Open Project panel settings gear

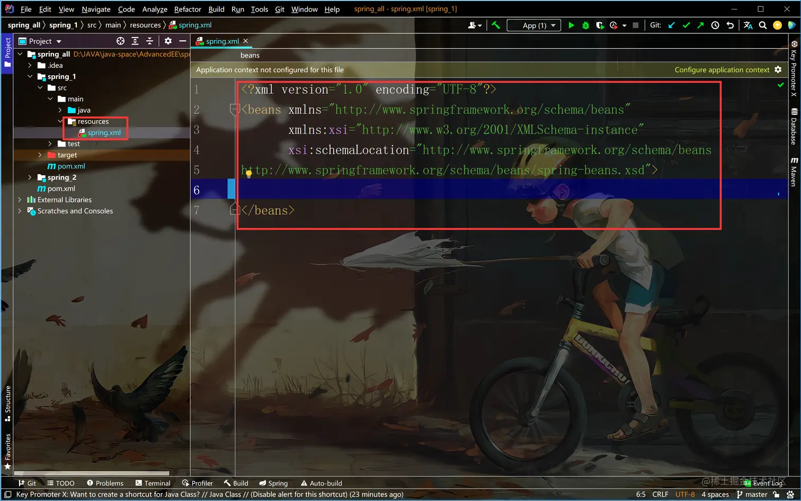168,41
